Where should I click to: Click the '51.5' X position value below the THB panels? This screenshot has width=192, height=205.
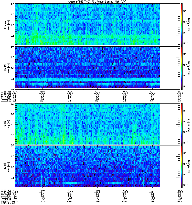[125, 91]
